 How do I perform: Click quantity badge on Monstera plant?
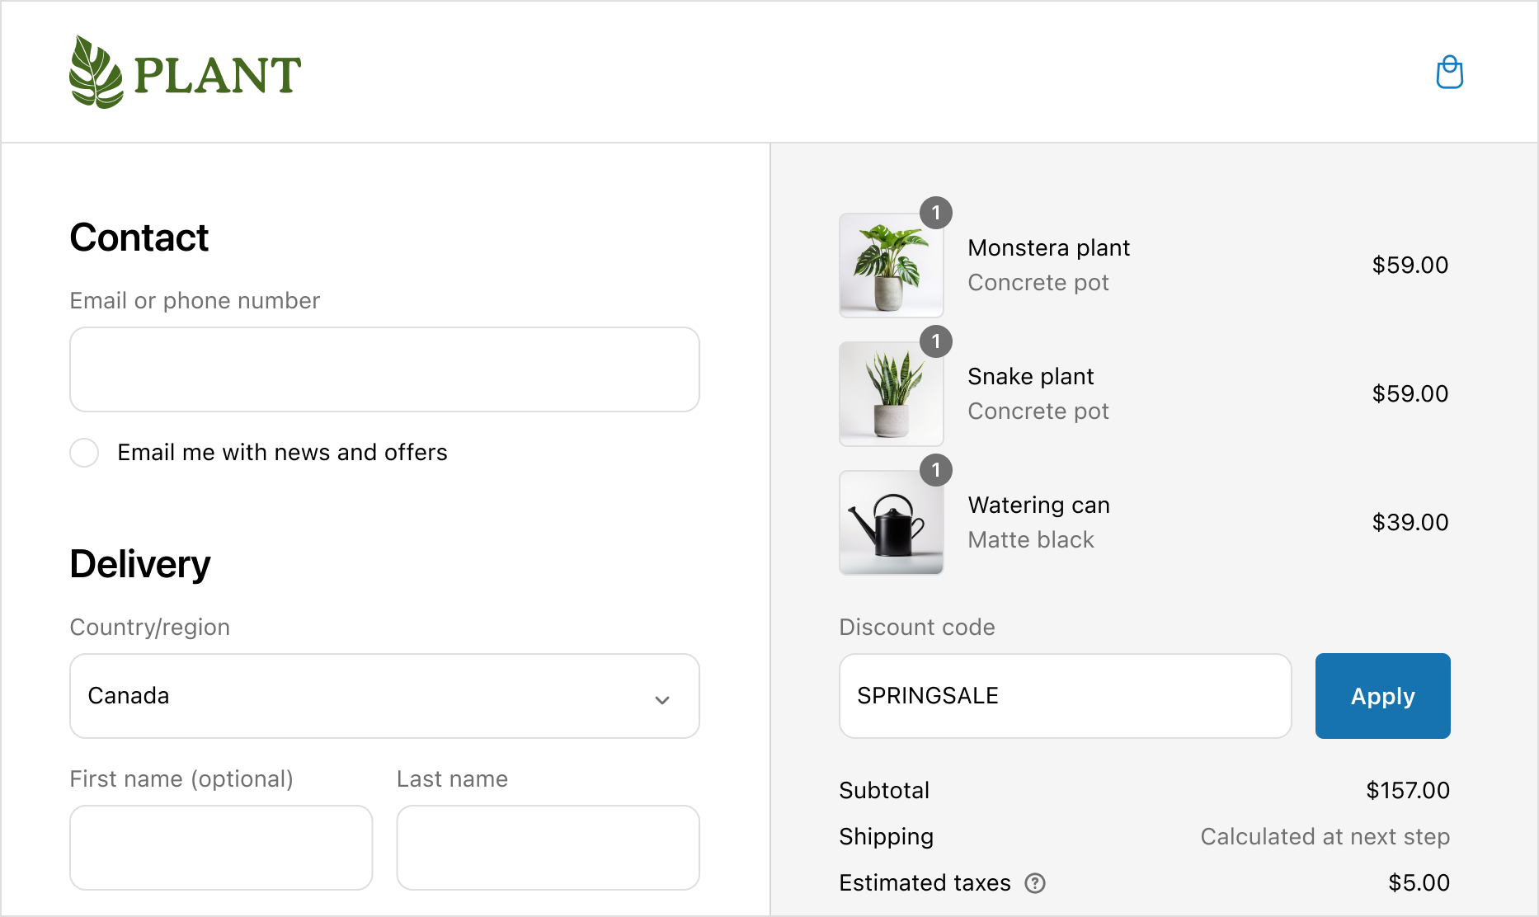point(936,213)
